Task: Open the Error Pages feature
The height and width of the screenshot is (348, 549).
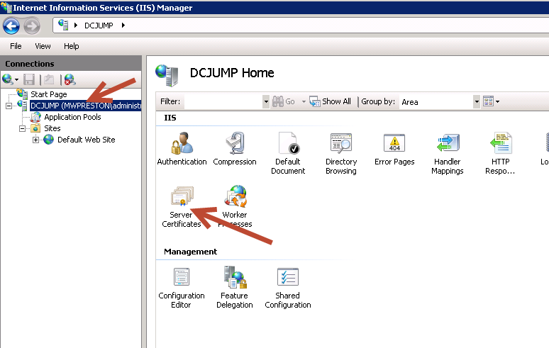Action: point(394,149)
